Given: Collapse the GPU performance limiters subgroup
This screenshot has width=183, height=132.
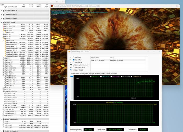Looking at the screenshot, I should point(3,92).
